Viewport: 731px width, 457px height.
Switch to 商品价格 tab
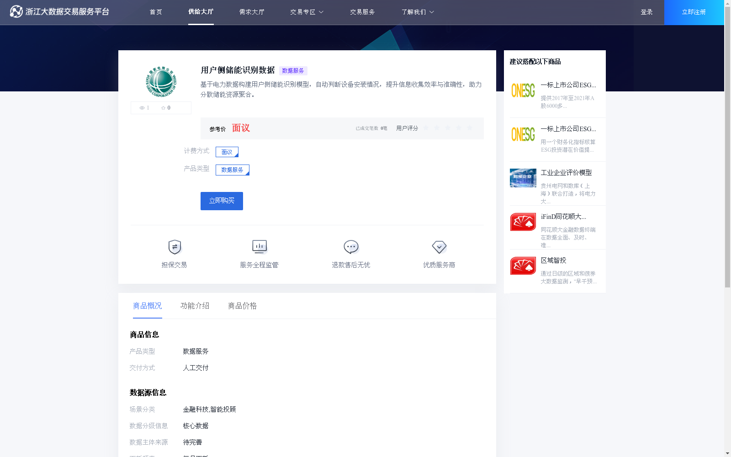click(x=243, y=306)
